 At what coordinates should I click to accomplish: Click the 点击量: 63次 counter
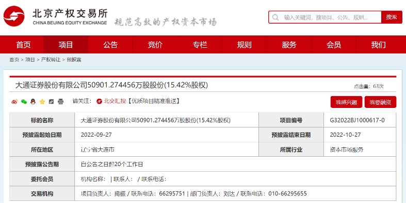click(x=369, y=86)
